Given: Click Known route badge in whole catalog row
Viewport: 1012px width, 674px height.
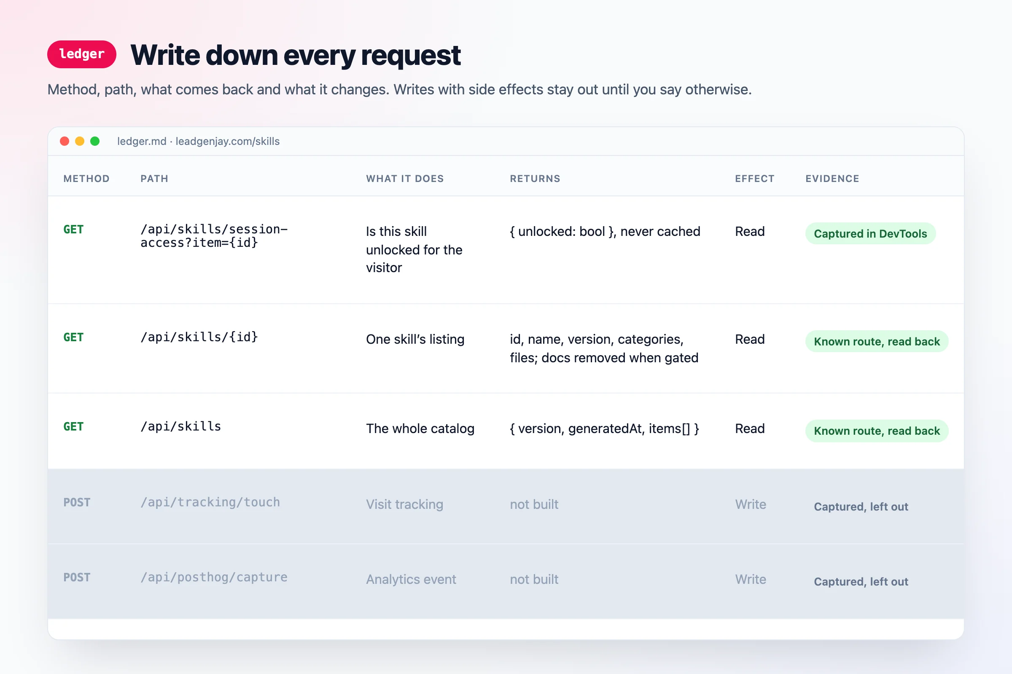Looking at the screenshot, I should click(877, 431).
